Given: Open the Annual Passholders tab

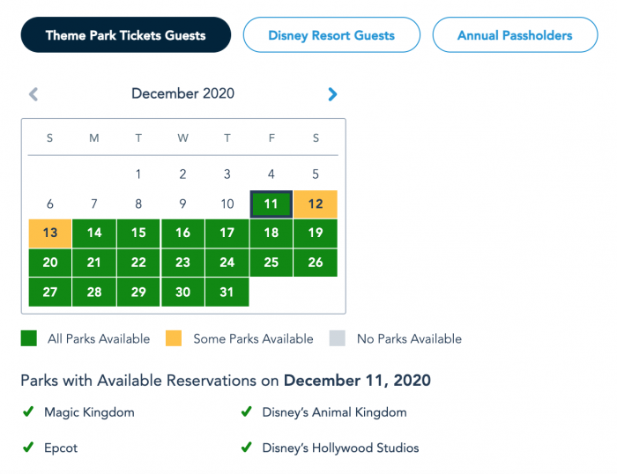Looking at the screenshot, I should (515, 35).
